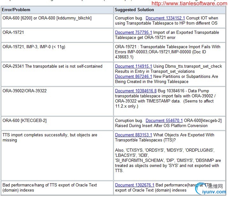This screenshot has height=197, width=228.
Task: Open Document 883153.1 link
Action: [x=134, y=135]
